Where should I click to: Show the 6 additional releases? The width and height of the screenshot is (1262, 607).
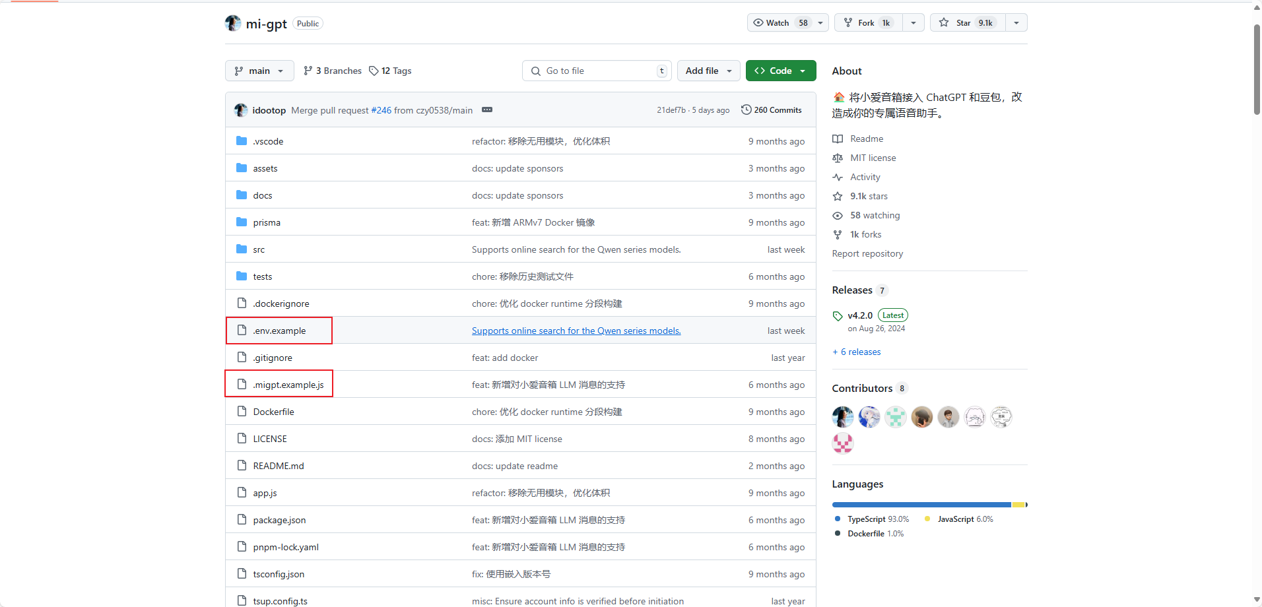coord(856,352)
